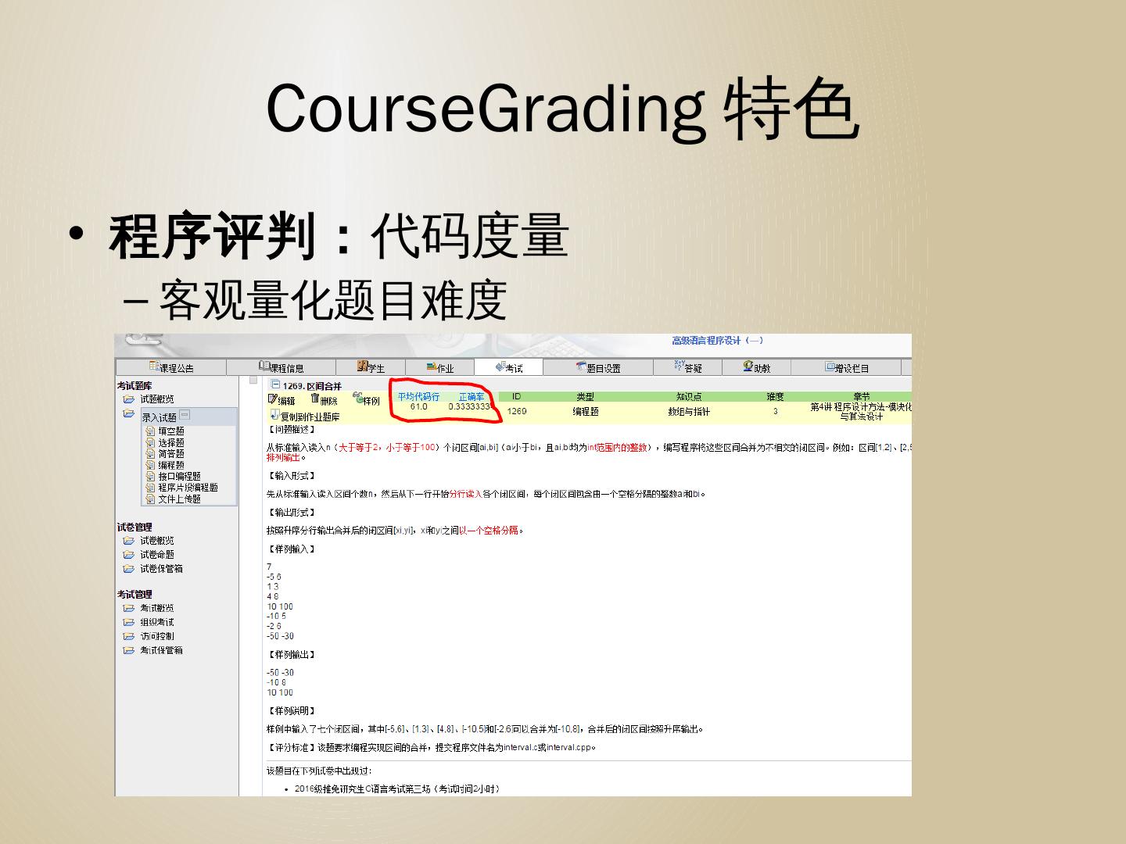Click the folder icon beside 访问控制
Screen dimensions: 1126x844
(129, 636)
